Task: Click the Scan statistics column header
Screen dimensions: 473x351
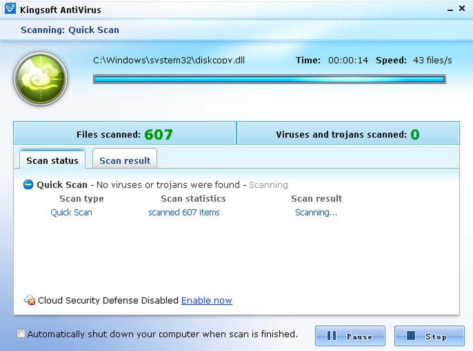Action: [193, 199]
